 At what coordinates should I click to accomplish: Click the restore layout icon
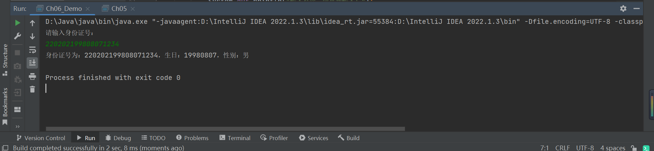(17, 110)
